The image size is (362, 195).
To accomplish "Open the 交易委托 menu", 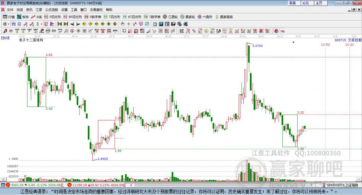I will tap(96, 10).
